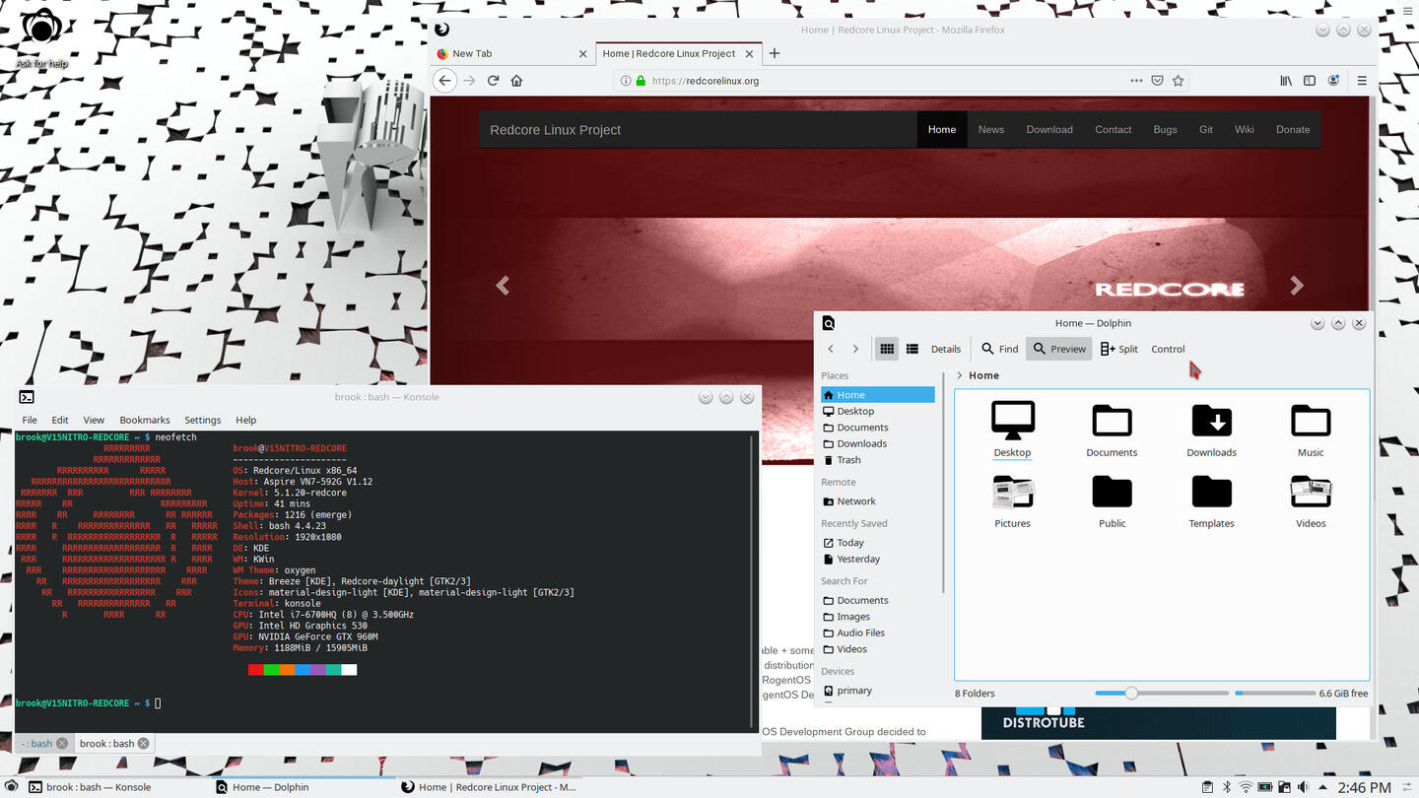Open Konsole Settings menu
Viewport: 1419px width, 798px height.
[203, 420]
